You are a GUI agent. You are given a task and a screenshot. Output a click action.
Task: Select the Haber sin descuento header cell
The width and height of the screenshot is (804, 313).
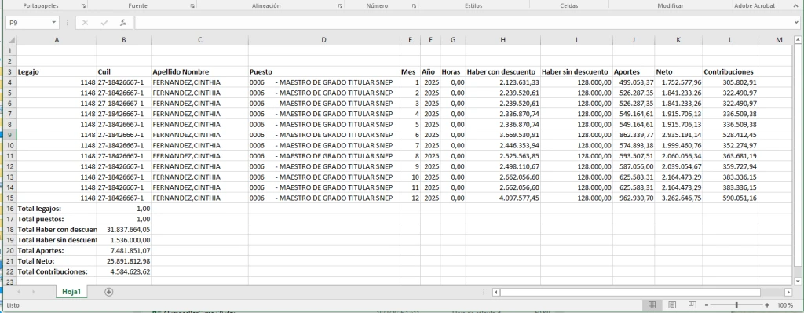click(576, 71)
